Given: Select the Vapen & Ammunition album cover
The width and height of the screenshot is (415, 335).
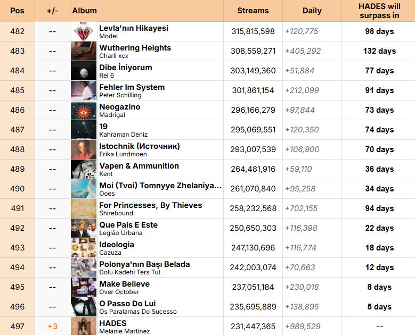Looking at the screenshot, I should 84,169.
